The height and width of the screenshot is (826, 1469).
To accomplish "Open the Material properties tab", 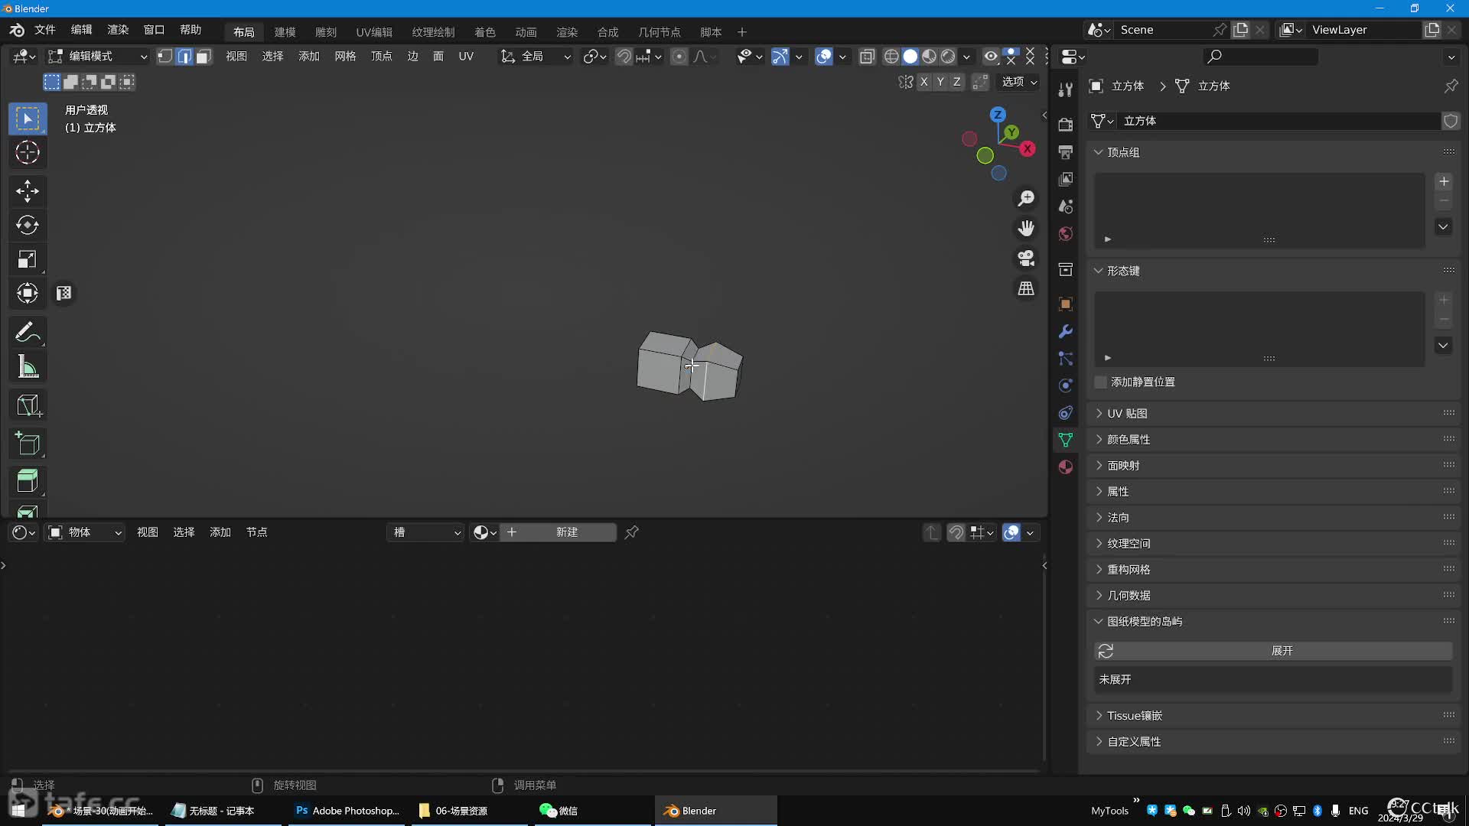I will click(x=1065, y=467).
